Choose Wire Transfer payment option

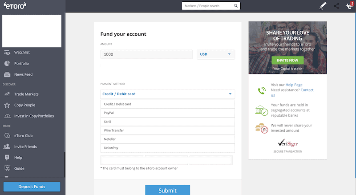168,130
